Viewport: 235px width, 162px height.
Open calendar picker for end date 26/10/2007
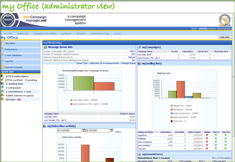(x=112, y=130)
